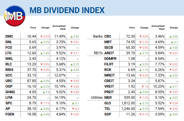Select FCG price 0.69
The height and width of the screenshot is (121, 184).
click(x=33, y=47)
